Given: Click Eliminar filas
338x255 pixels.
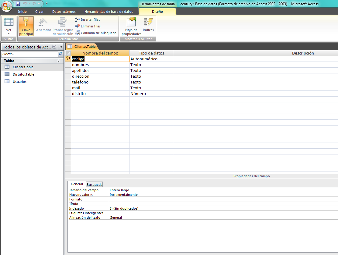Looking at the screenshot, I should click(88, 26).
